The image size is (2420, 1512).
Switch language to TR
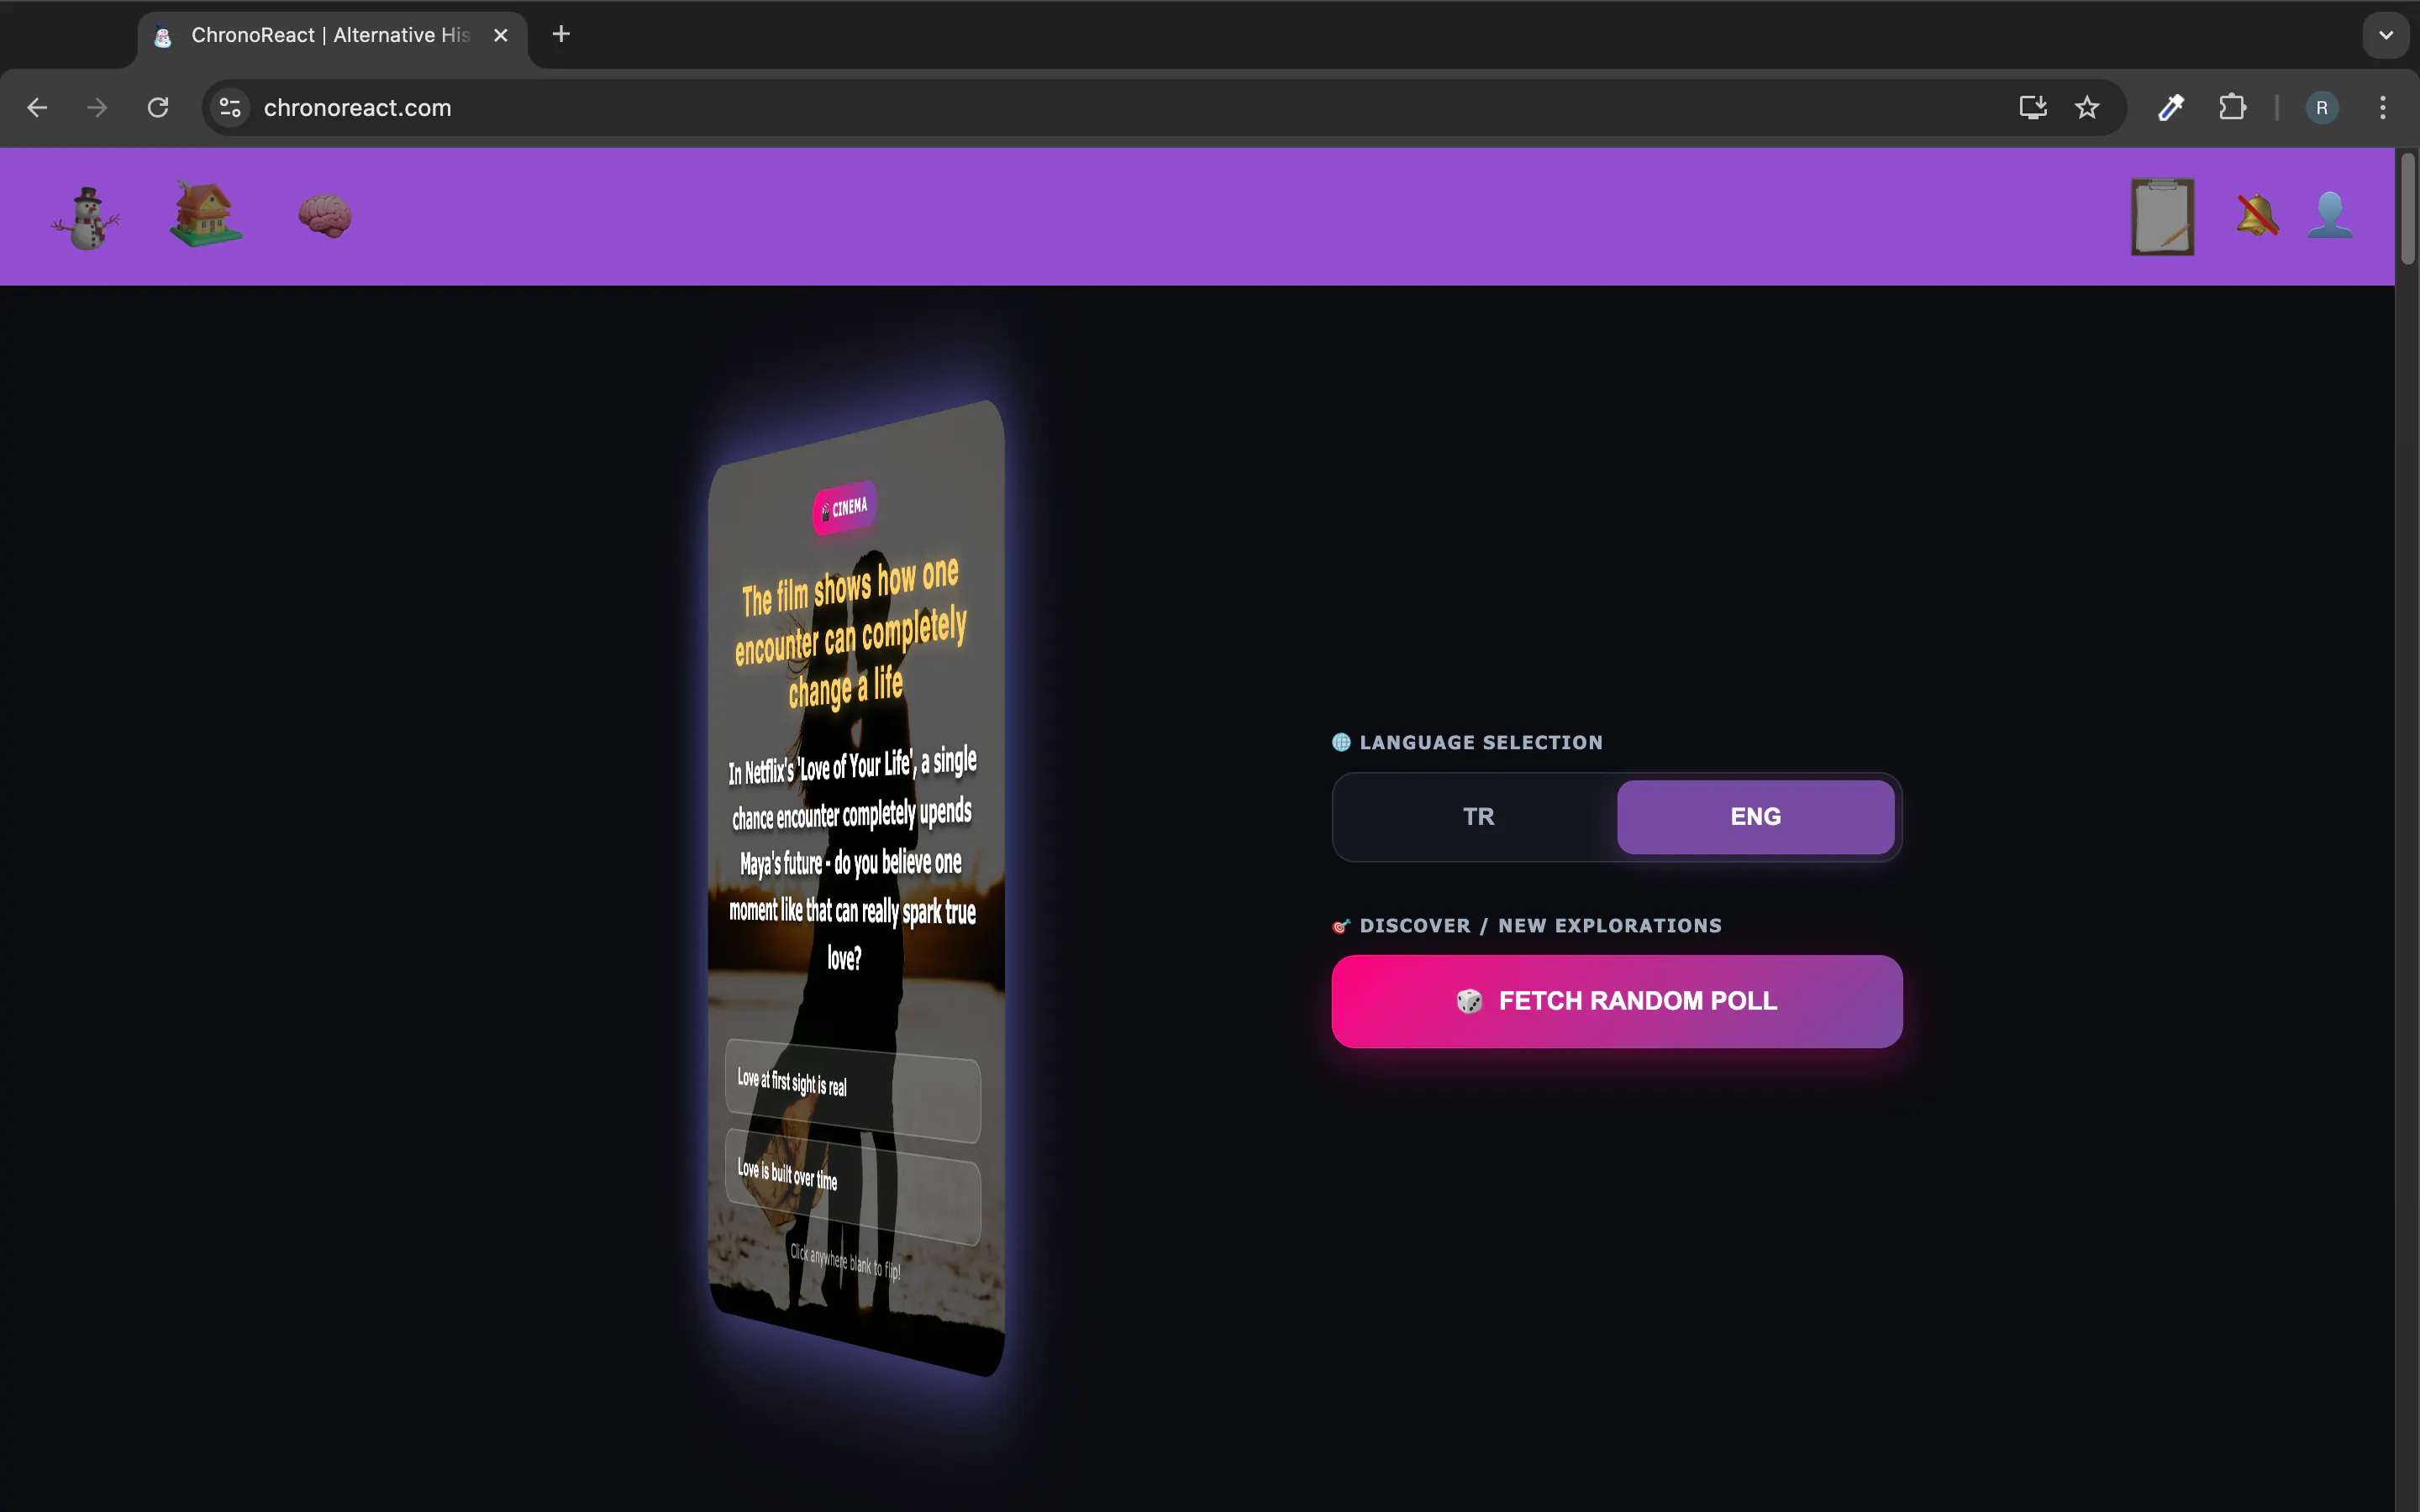click(1478, 817)
